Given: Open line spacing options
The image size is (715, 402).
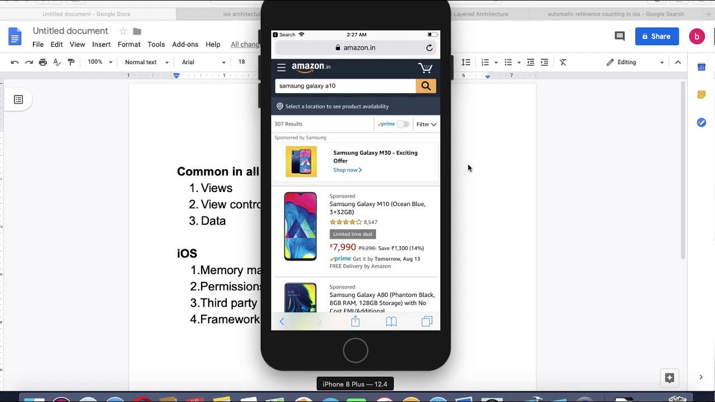Looking at the screenshot, I should [466, 62].
